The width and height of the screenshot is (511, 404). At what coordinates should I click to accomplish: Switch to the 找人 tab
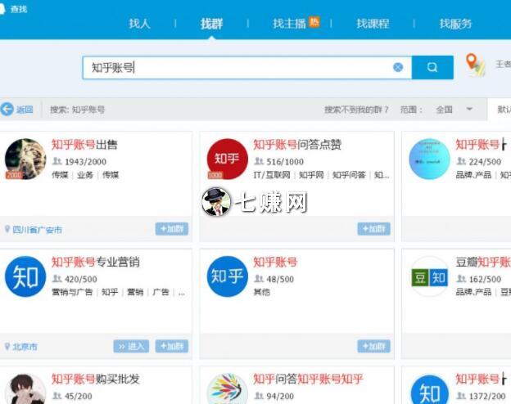pos(139,24)
